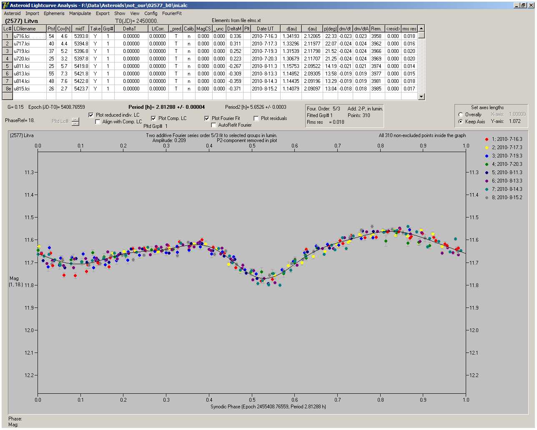Click legend entry 7; 2010-8-14.3
Viewport: 537px width, 430px height.
507,189
